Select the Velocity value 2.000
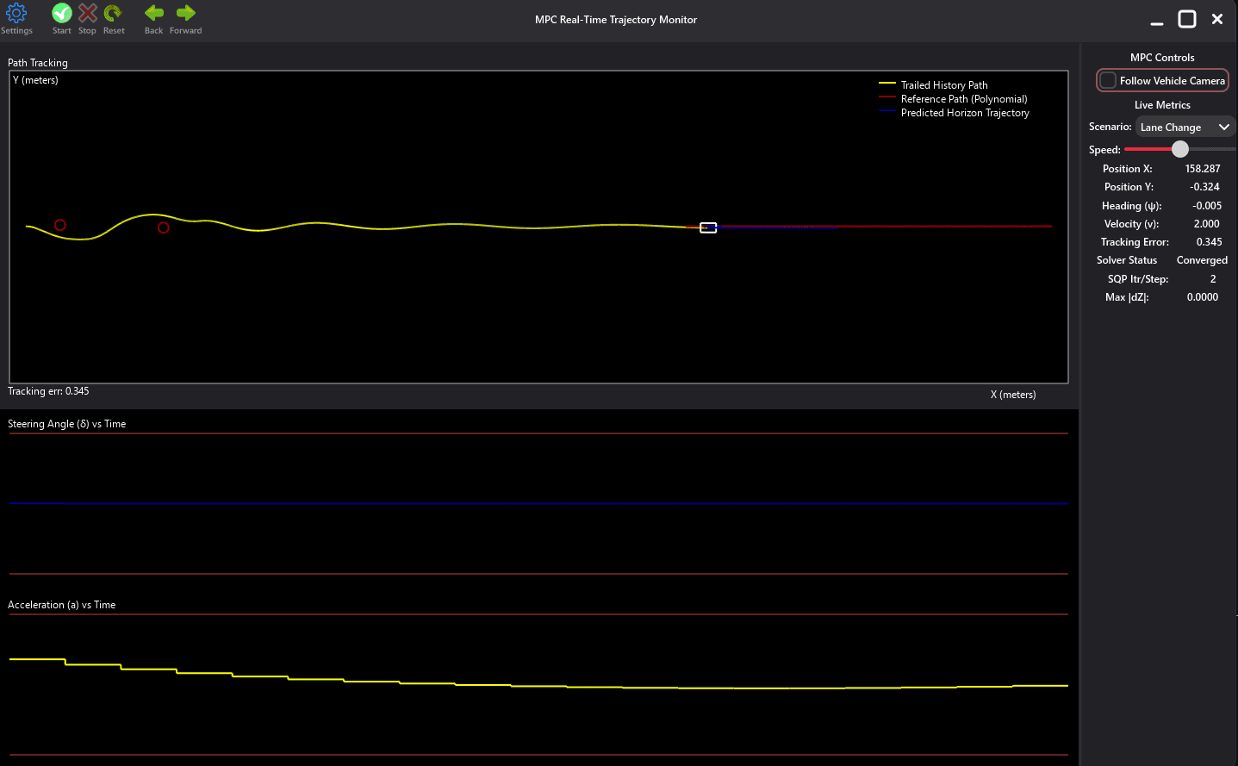 (1207, 224)
